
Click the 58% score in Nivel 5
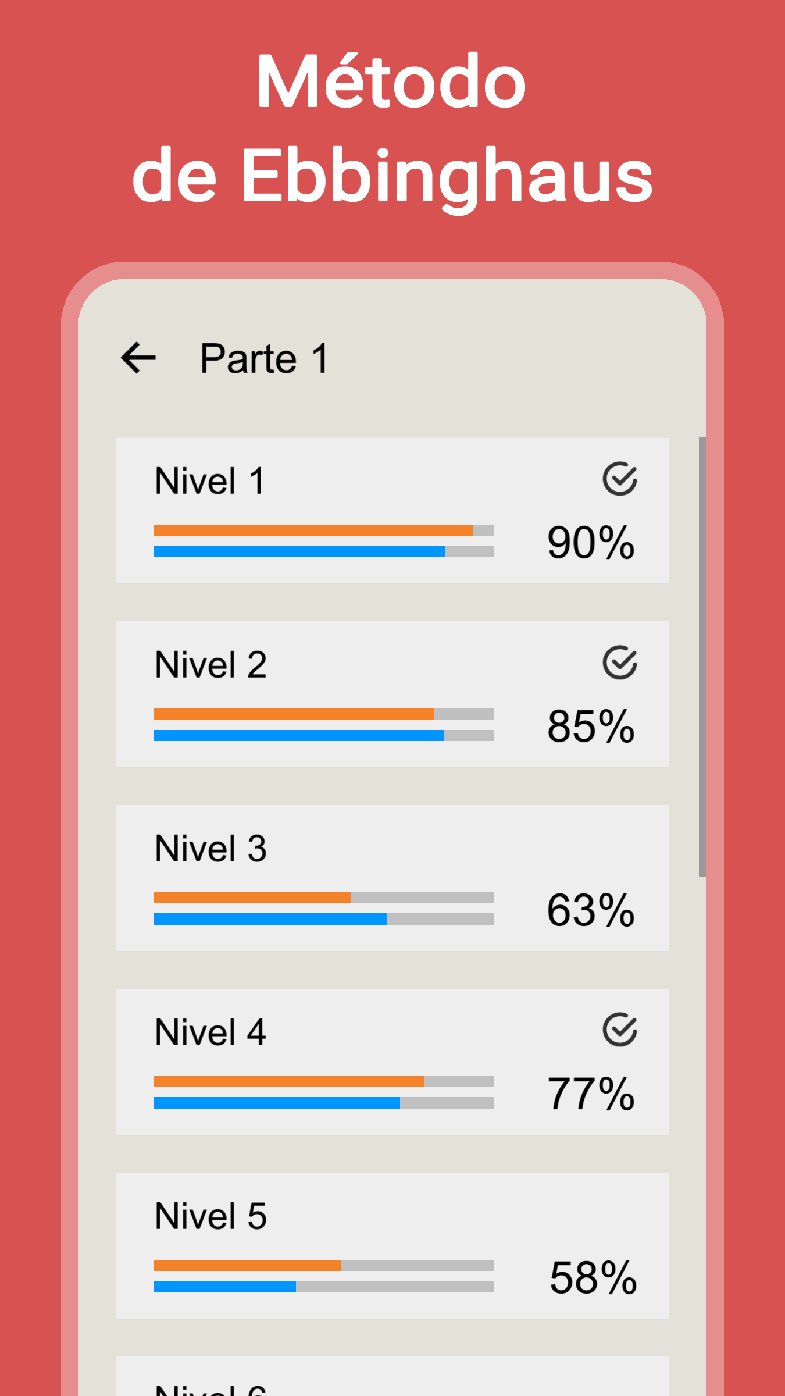[x=593, y=1278]
